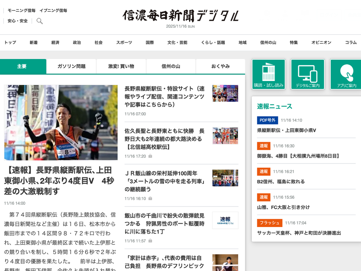Click the orange フラッシュ badge
Image resolution: width=361 pixels, height=271 pixels.
(x=269, y=223)
